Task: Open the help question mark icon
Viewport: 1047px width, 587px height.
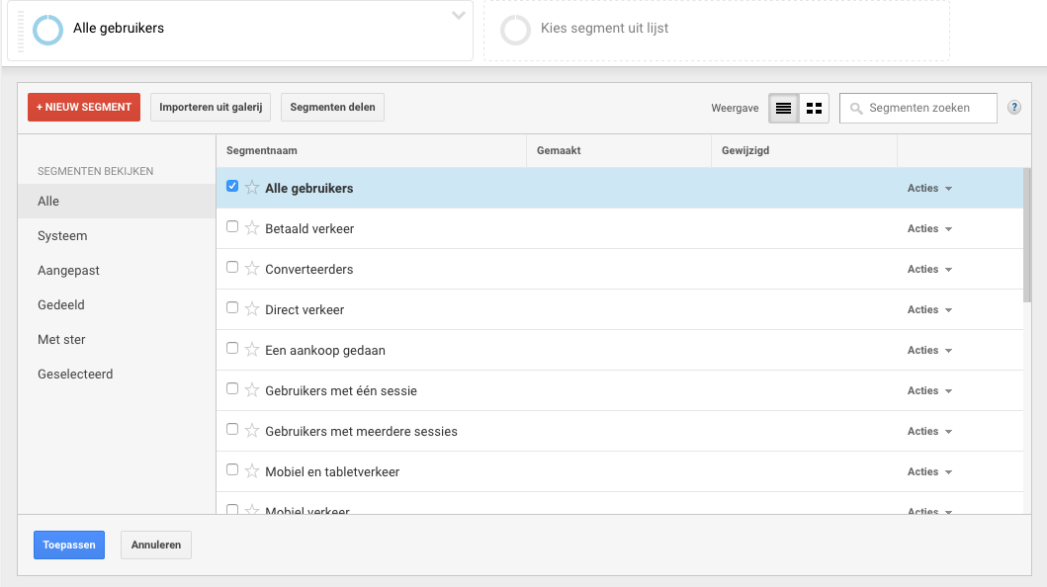Action: pyautogui.click(x=1013, y=108)
